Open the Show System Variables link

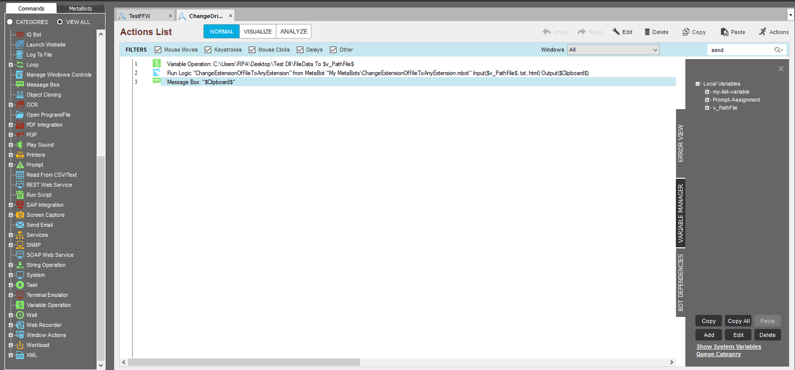pyautogui.click(x=728, y=346)
